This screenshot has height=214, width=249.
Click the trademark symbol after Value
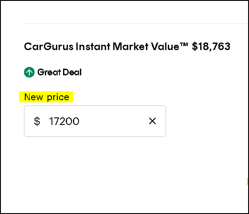pos(184,45)
